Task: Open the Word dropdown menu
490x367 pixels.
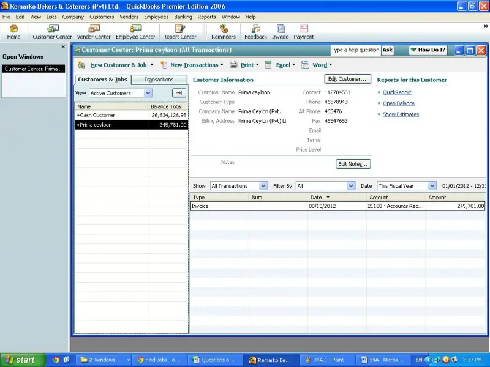Action: click(x=322, y=65)
